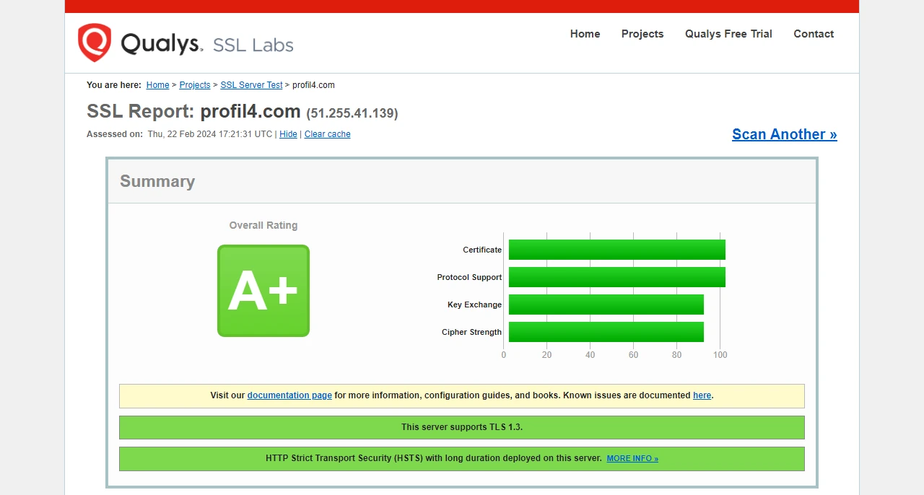Click the Hide link beside assessment date
This screenshot has width=924, height=495.
[x=288, y=134]
